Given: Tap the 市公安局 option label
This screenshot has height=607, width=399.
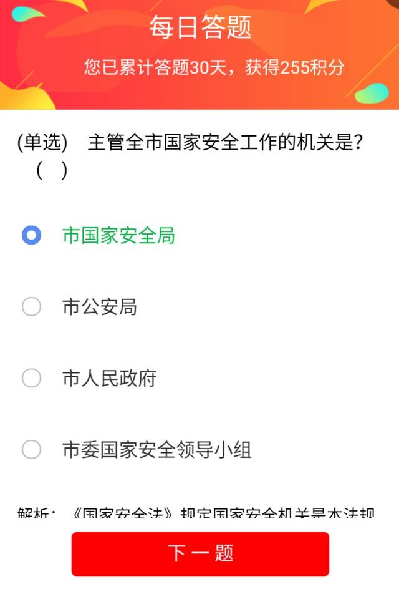Looking at the screenshot, I should (99, 307).
